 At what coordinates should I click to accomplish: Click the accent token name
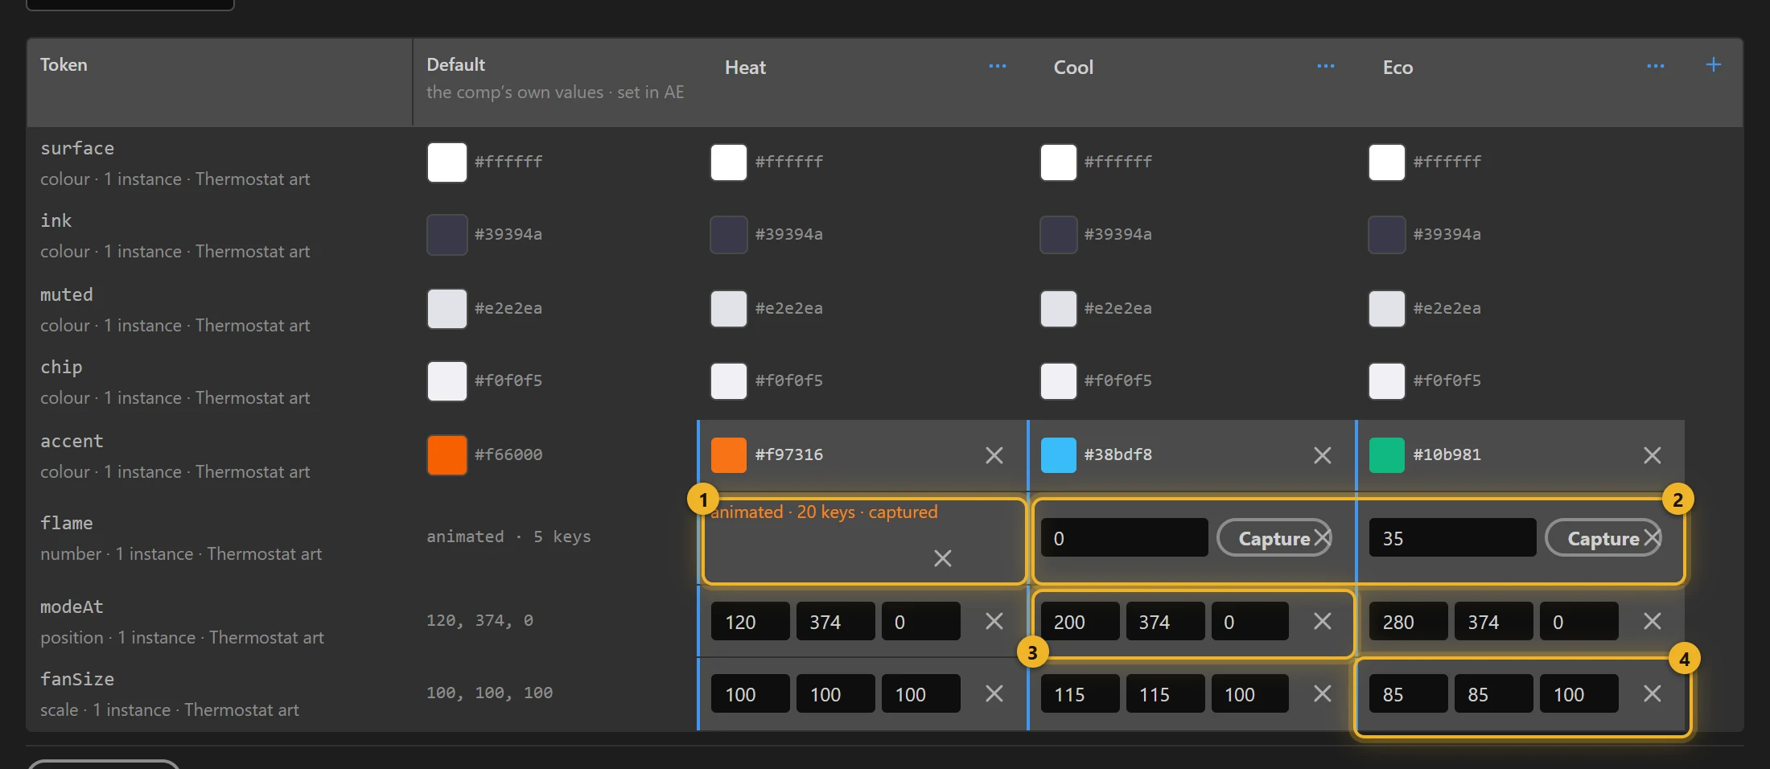(x=72, y=441)
